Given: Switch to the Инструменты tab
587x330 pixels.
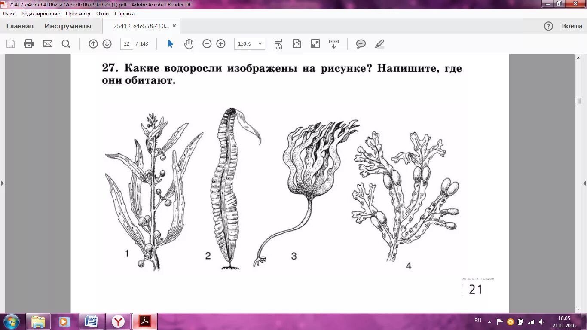Looking at the screenshot, I should [68, 26].
